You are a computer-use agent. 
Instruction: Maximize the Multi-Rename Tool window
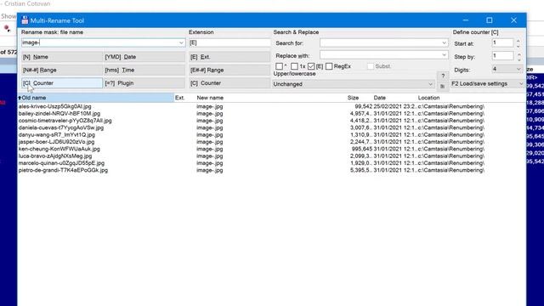coord(490,20)
